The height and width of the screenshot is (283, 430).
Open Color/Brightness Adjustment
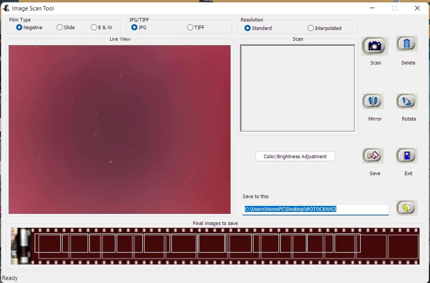point(295,156)
